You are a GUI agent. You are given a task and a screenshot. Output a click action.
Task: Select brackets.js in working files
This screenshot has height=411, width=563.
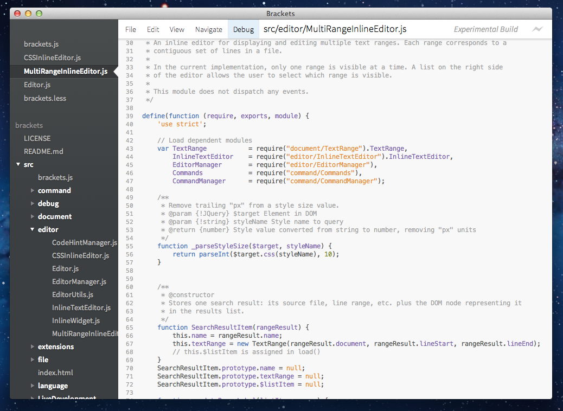(41, 44)
